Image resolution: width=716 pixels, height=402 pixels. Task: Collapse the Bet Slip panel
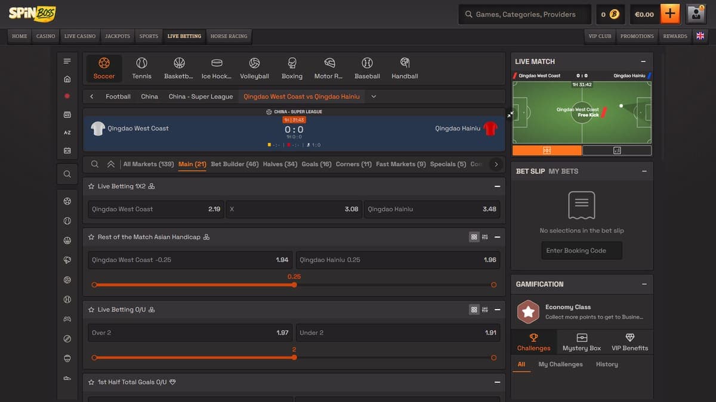[643, 171]
